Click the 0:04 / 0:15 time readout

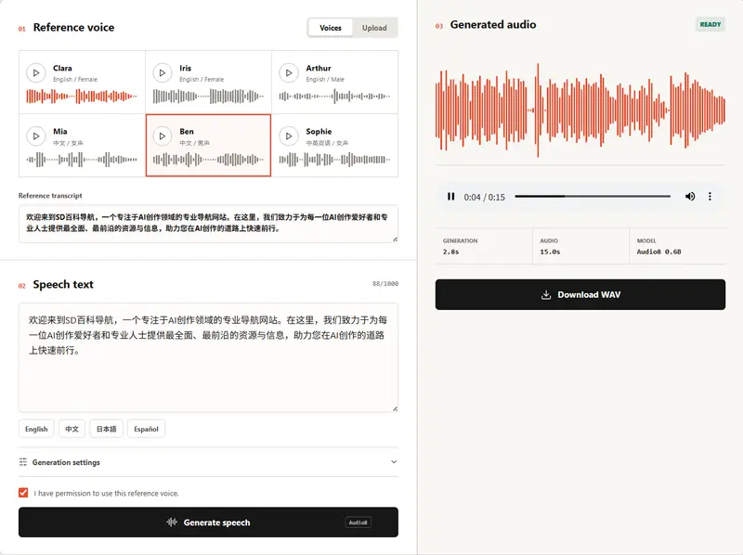tap(484, 197)
